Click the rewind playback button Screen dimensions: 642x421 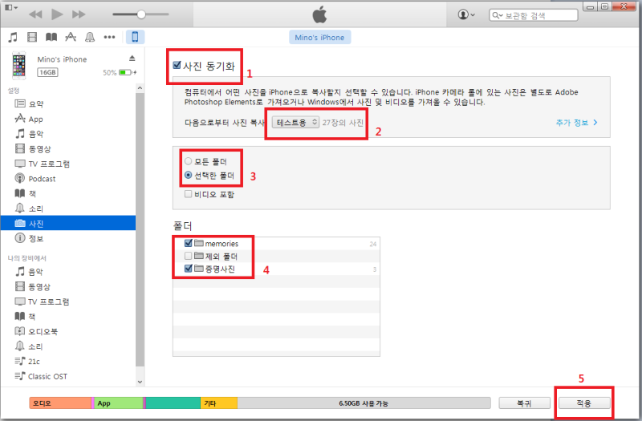click(x=35, y=14)
